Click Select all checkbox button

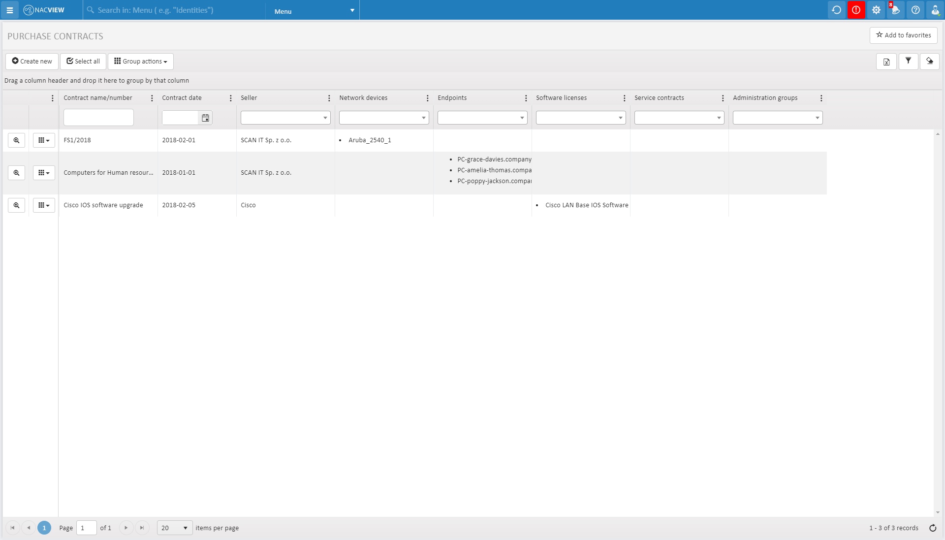[x=83, y=62]
